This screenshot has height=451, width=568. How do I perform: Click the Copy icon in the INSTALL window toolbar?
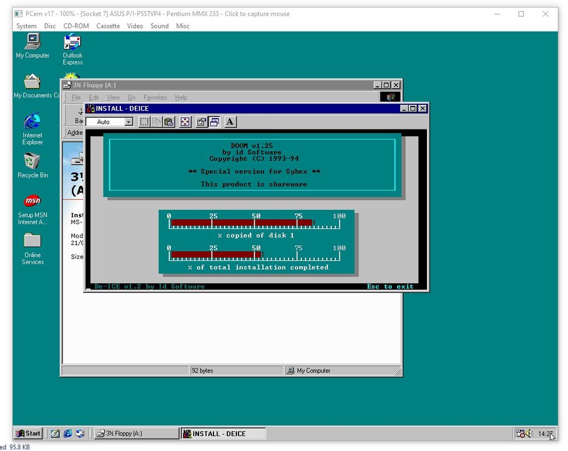157,121
